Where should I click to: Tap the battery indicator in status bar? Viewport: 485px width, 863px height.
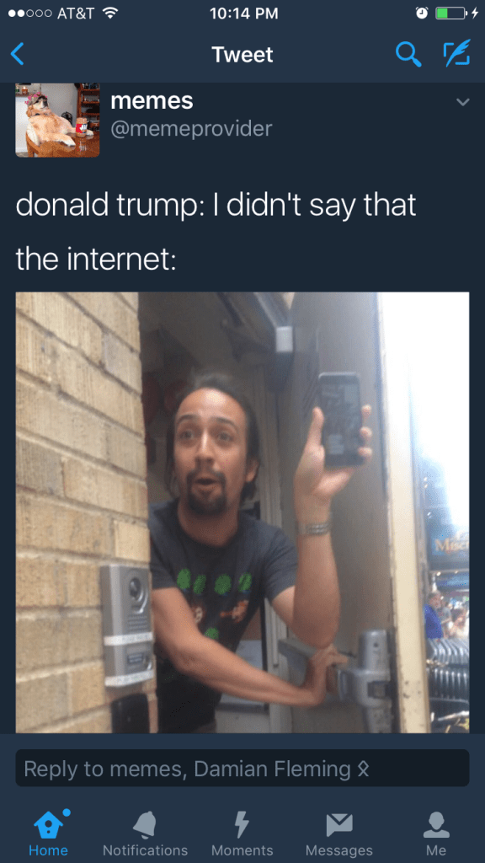point(451,13)
